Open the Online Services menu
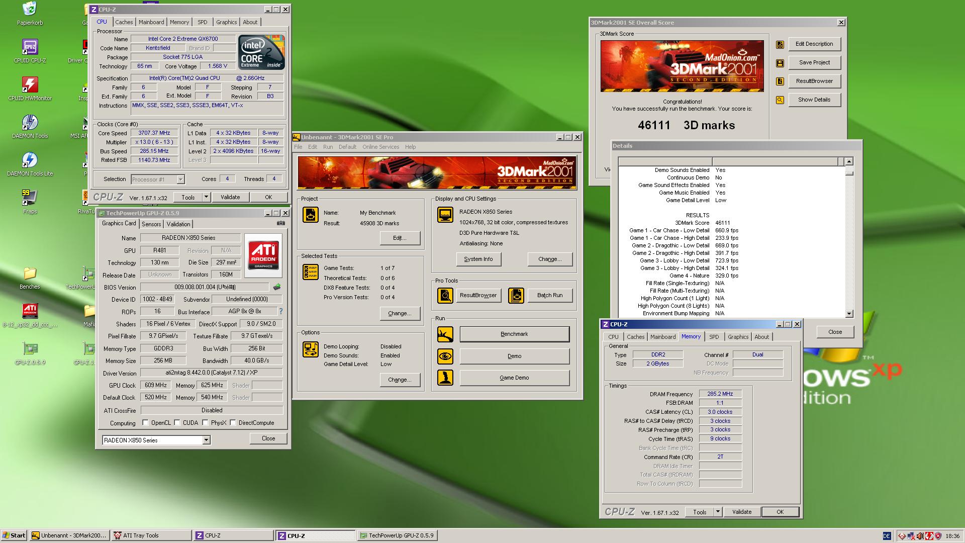 click(380, 147)
